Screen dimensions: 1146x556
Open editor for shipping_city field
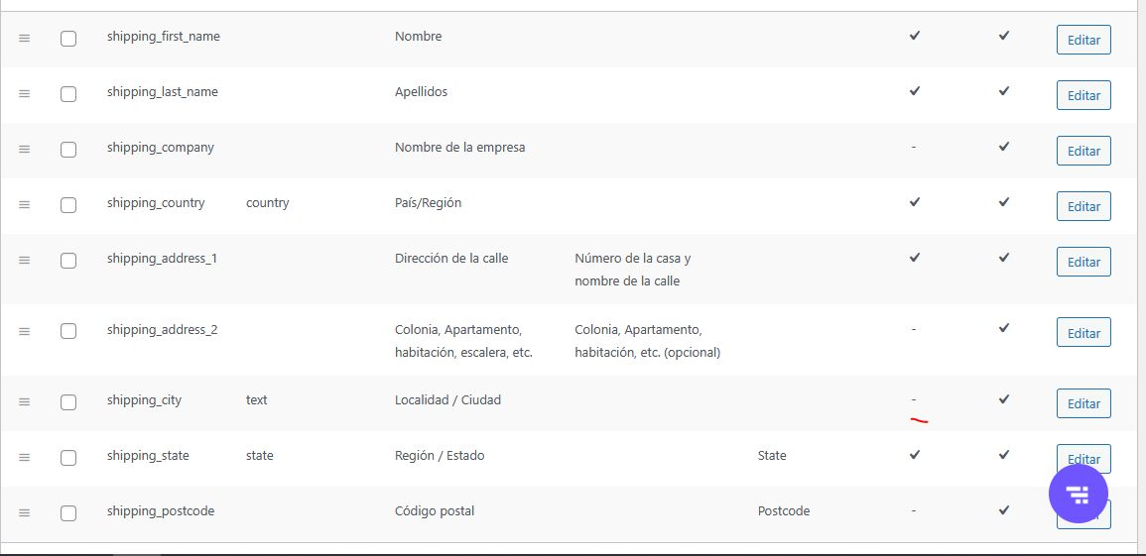(x=1083, y=403)
